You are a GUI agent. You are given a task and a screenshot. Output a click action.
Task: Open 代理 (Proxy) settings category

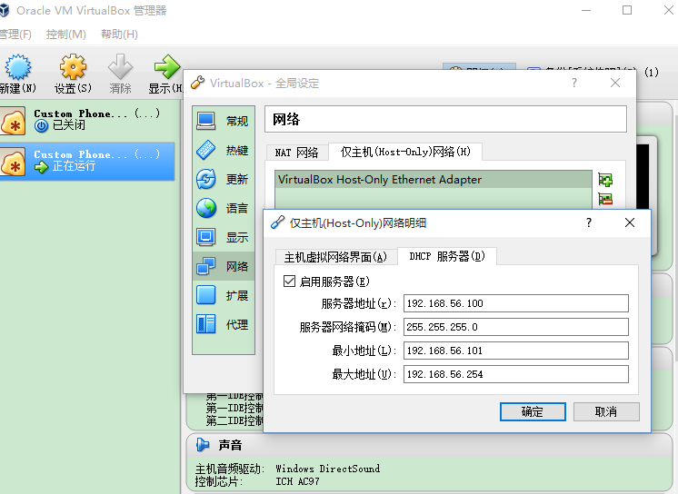(x=224, y=324)
